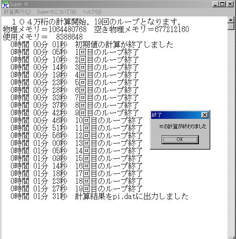The height and width of the screenshot is (239, 236).
Task: Click the 初期値の計算が終了しました log line
Action: coord(92,45)
